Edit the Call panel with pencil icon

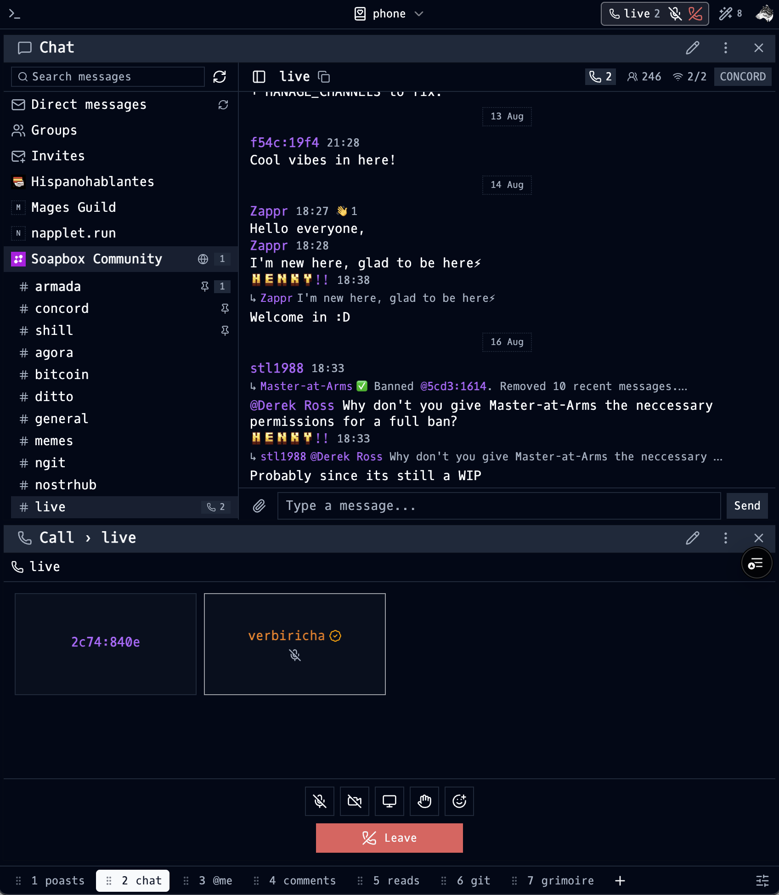click(693, 538)
